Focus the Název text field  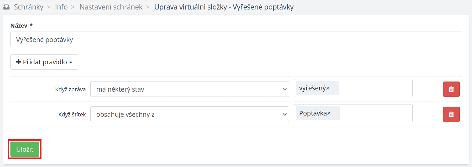(x=236, y=40)
